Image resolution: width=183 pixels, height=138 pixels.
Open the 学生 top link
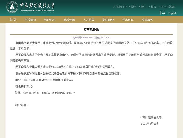click(134, 7)
